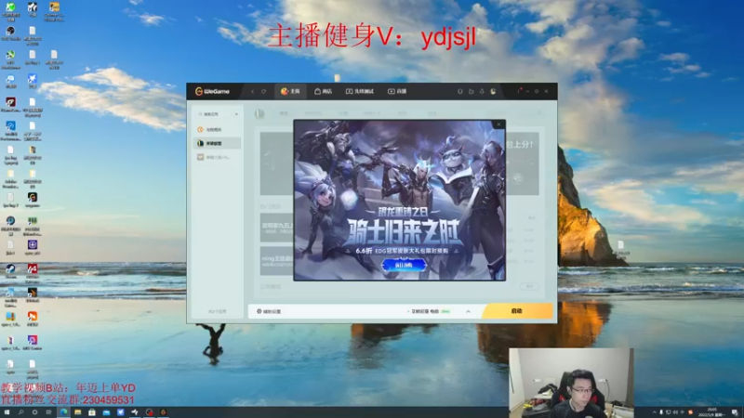Launch Microsoft Edge from the taskbar
The image size is (744, 418).
point(63,412)
